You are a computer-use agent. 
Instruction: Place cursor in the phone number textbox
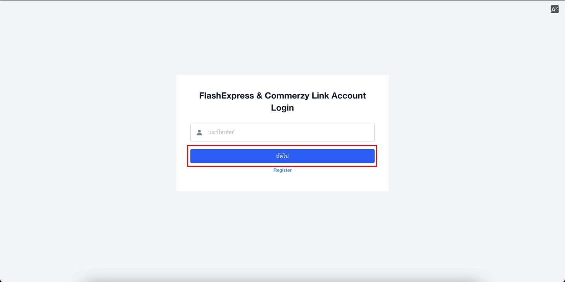point(282,132)
